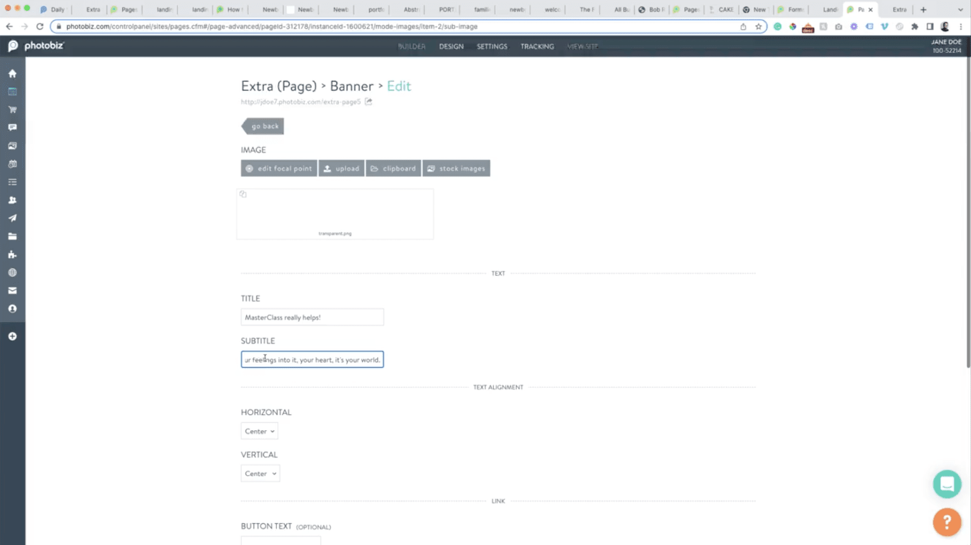The image size is (971, 545).
Task: Open the Design menu
Action: (451, 47)
